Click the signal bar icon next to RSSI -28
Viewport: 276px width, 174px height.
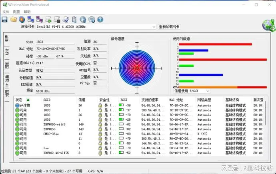coord(121,119)
